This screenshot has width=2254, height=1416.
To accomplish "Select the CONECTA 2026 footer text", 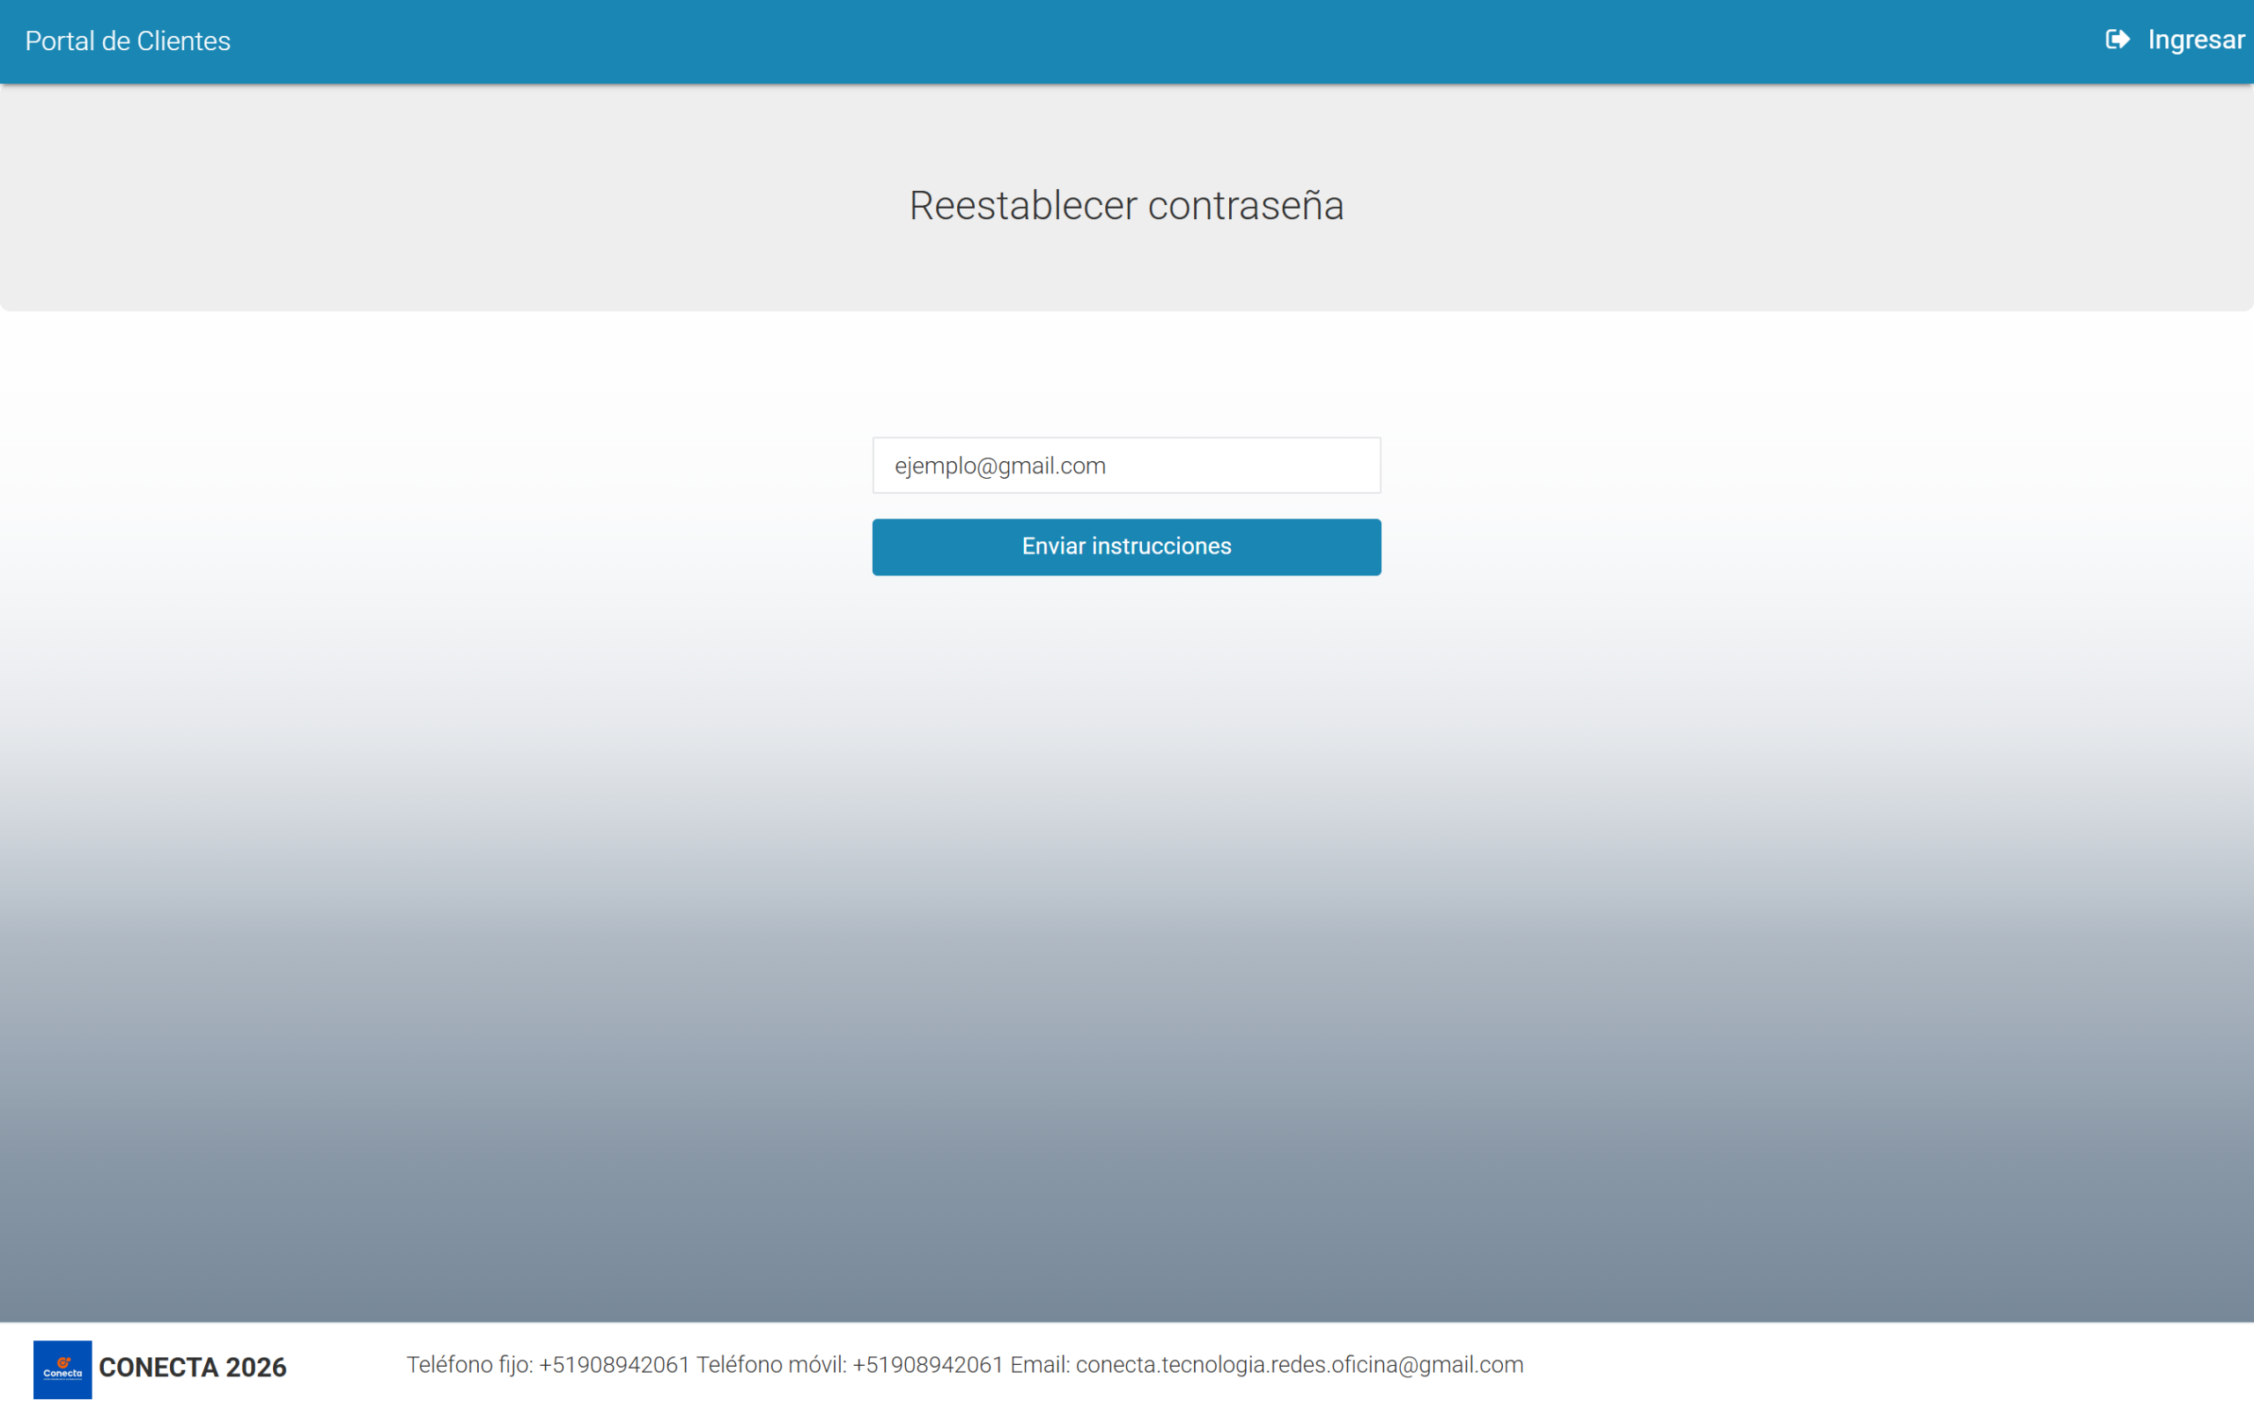I will (192, 1368).
